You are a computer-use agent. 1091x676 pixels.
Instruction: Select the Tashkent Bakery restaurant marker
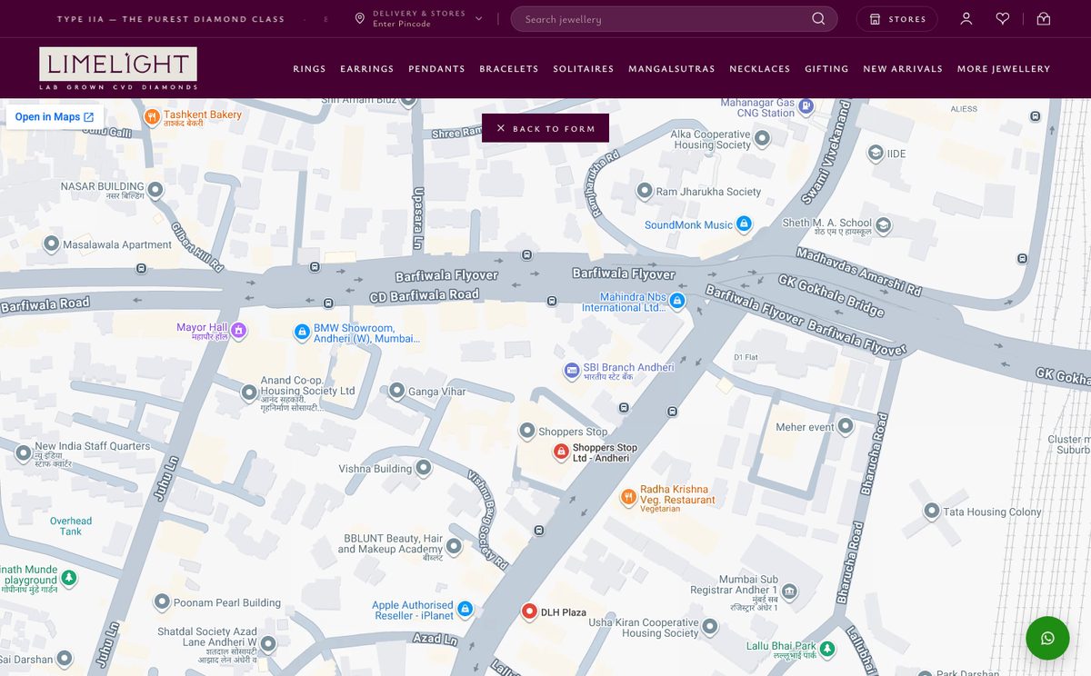pos(152,116)
